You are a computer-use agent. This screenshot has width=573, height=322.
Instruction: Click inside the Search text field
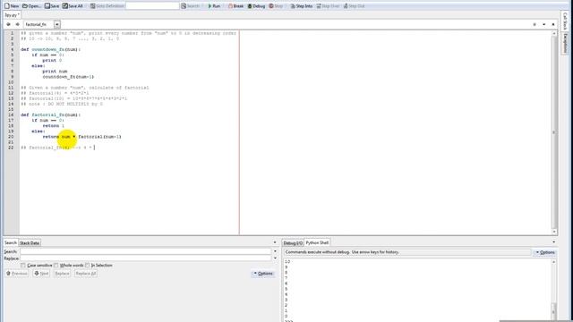[x=145, y=251]
